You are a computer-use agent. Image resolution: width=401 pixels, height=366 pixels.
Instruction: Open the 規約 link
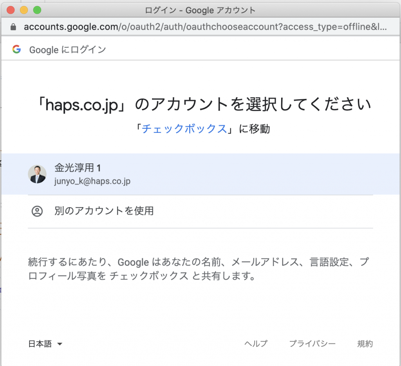(365, 344)
